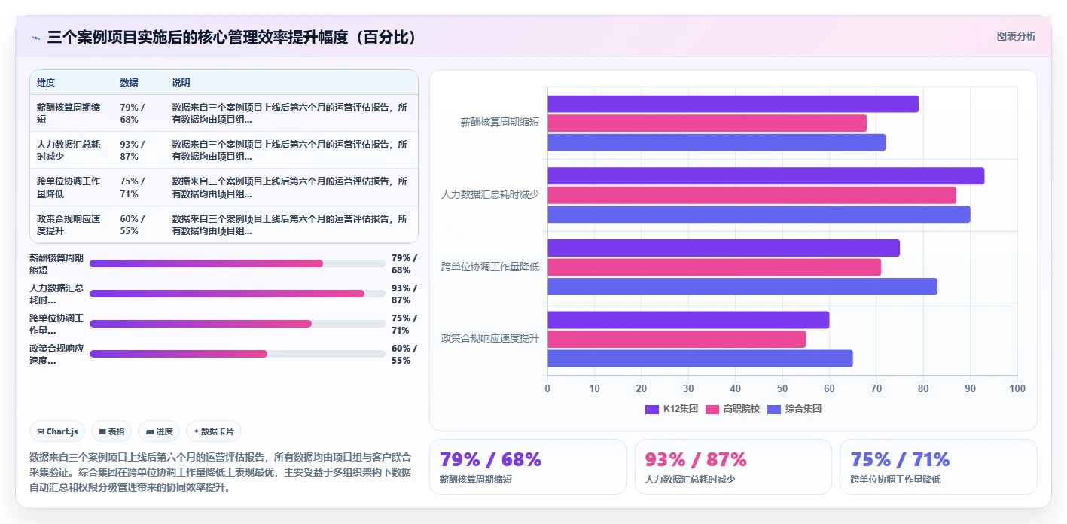Select the 人力数据汇总耗时减少 table row name
The image size is (1067, 524).
(x=69, y=150)
